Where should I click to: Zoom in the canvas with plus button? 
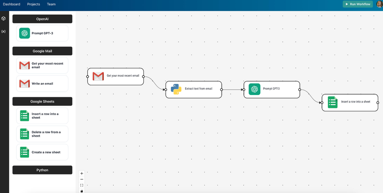coord(82,173)
